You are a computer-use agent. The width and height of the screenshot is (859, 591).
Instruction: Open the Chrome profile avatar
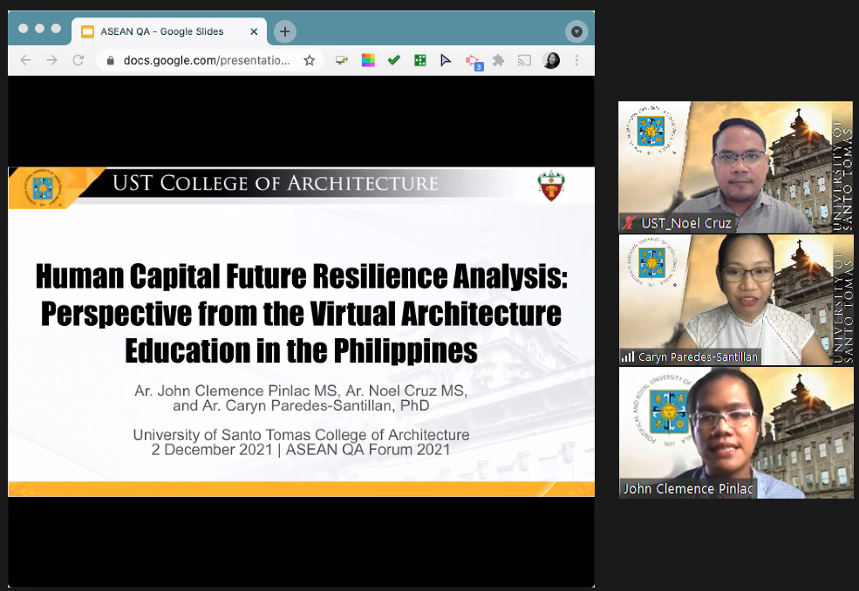[551, 60]
